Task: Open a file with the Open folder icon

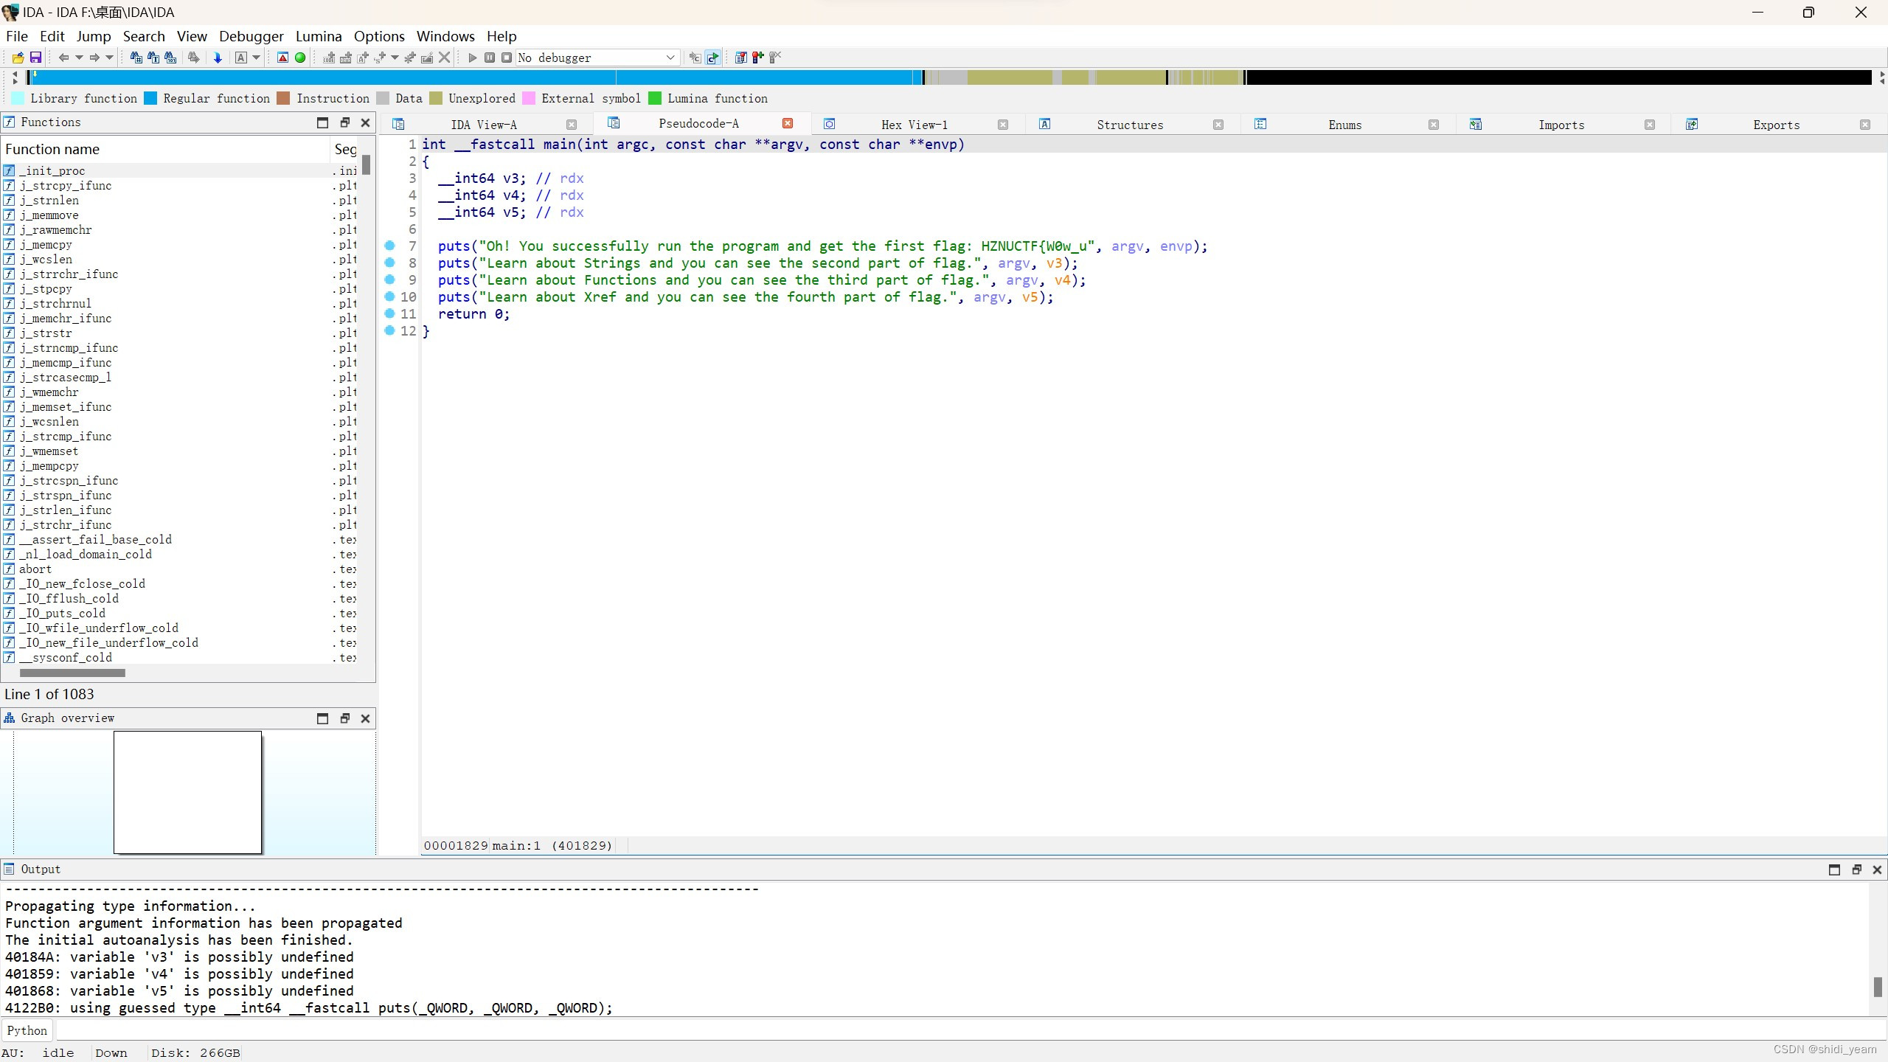Action: click(x=18, y=57)
